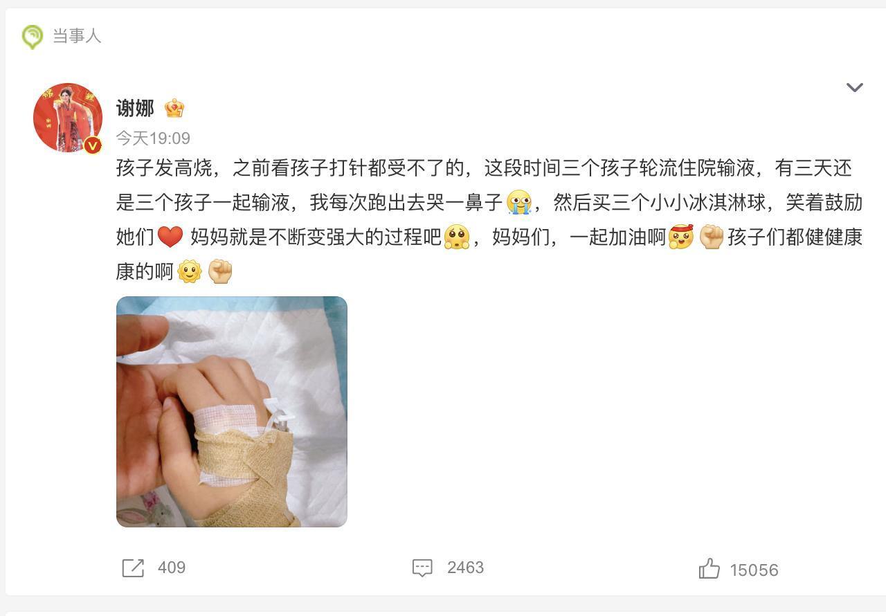Click the green 当事人 tag icon
The image size is (886, 616).
click(32, 37)
